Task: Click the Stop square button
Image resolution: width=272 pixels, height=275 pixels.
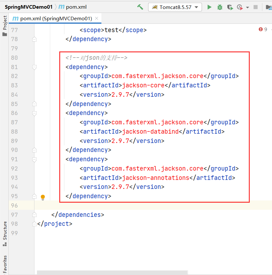Action: tap(256, 7)
